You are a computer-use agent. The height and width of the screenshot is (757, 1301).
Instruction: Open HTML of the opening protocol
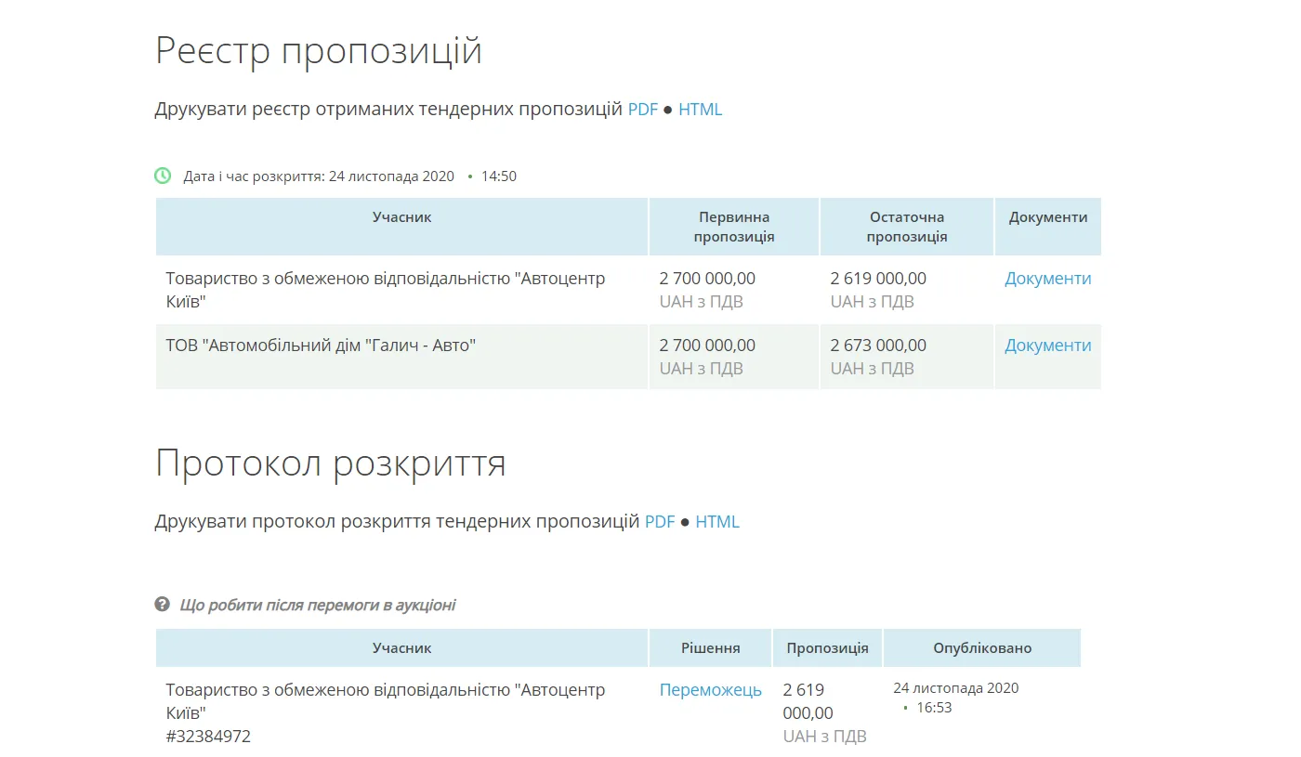point(717,522)
